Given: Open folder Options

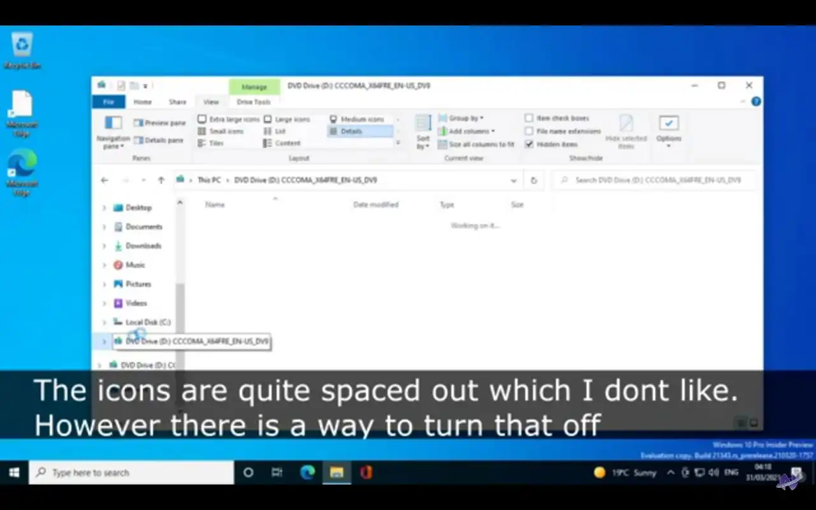Looking at the screenshot, I should 669,133.
